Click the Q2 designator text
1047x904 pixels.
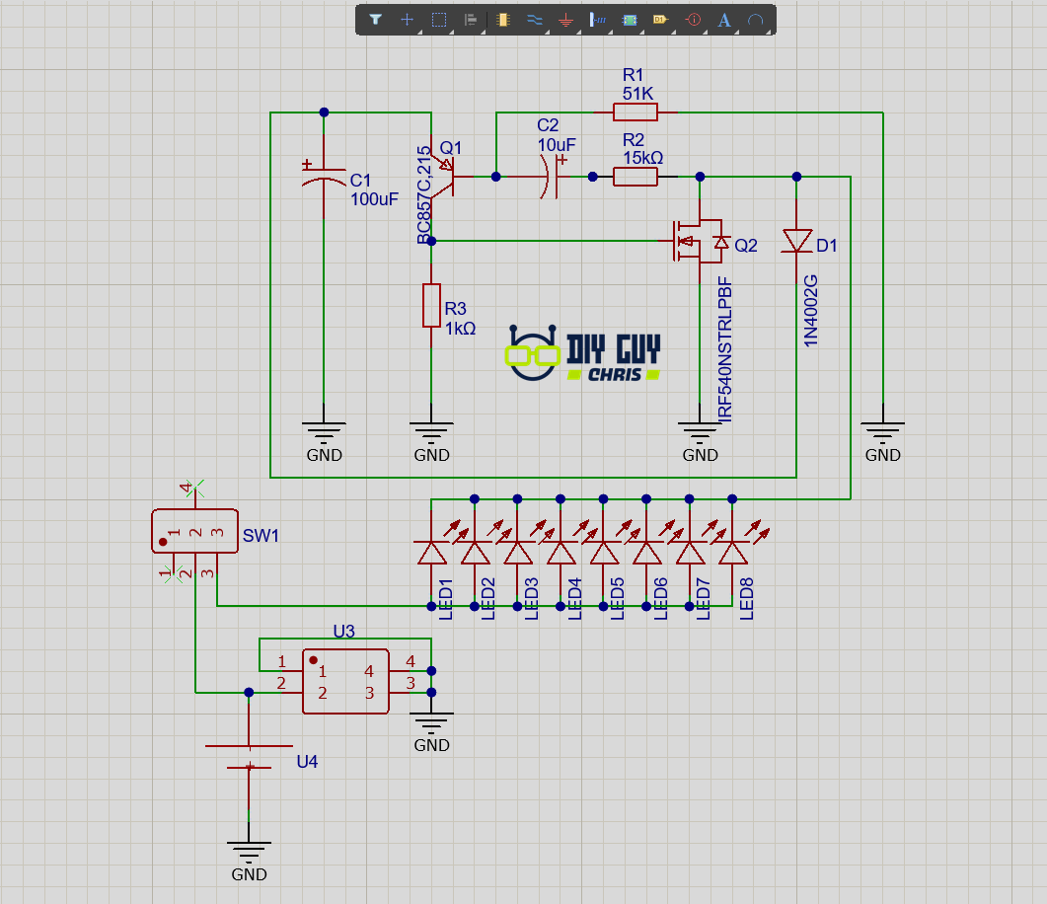(x=746, y=246)
